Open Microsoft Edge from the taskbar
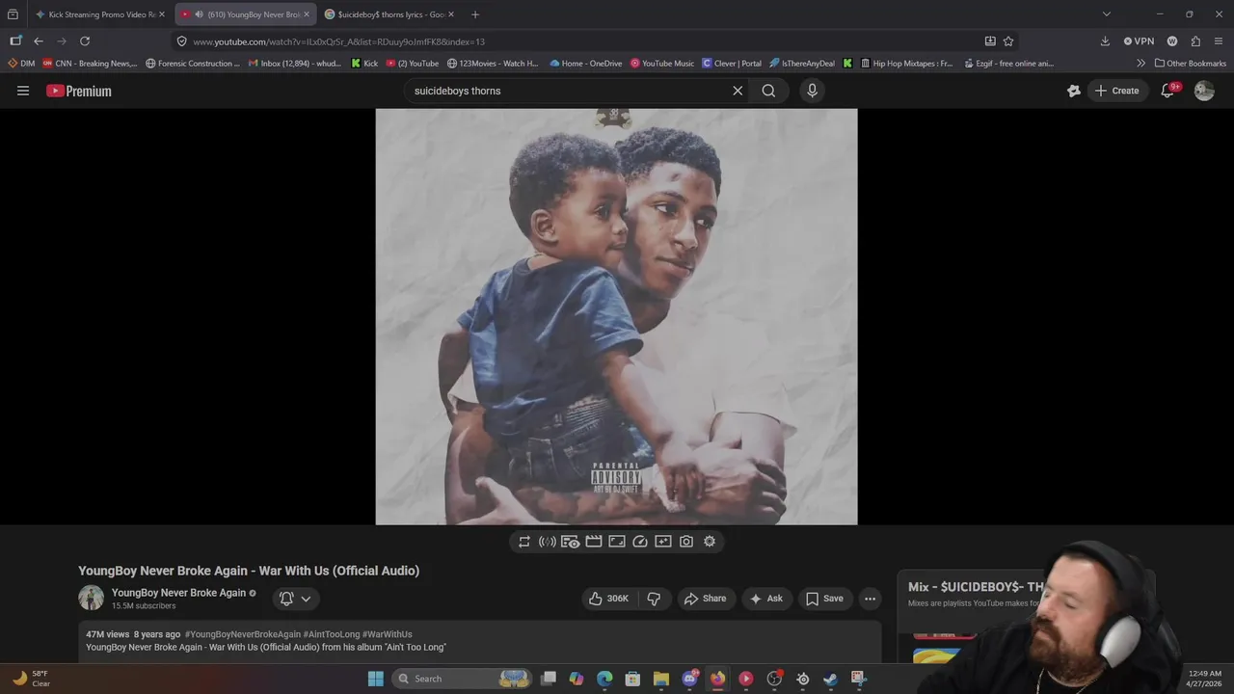The width and height of the screenshot is (1234, 694). (604, 679)
